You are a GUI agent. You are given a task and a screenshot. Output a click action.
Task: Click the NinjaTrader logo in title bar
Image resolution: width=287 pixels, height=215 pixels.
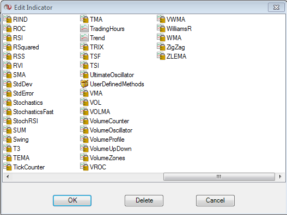pyautogui.click(x=8, y=7)
